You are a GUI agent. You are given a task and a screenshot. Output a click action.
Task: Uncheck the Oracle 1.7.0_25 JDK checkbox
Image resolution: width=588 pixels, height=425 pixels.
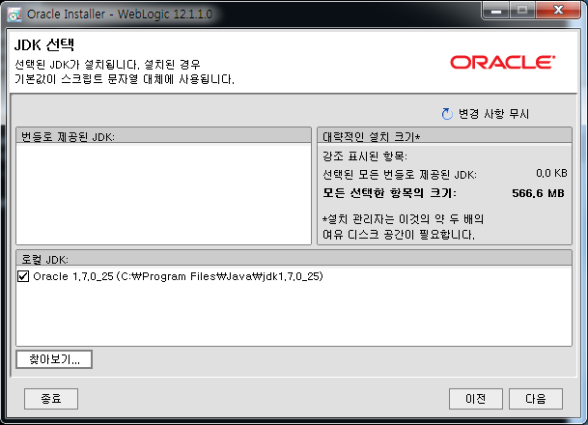pos(23,276)
